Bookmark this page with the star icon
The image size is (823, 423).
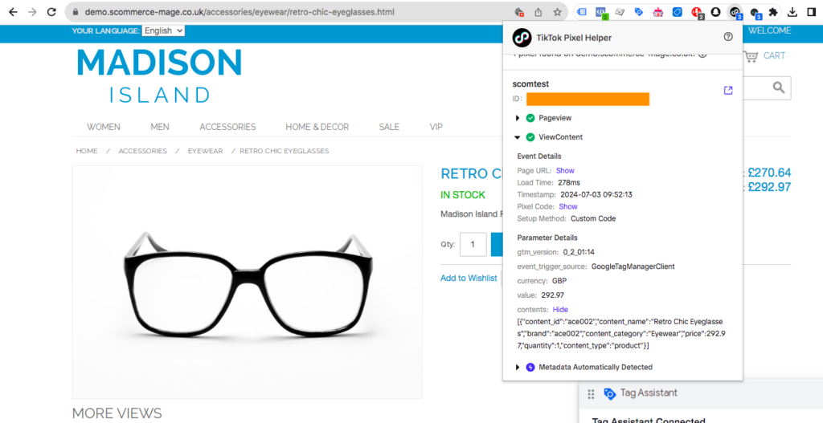[x=557, y=12]
